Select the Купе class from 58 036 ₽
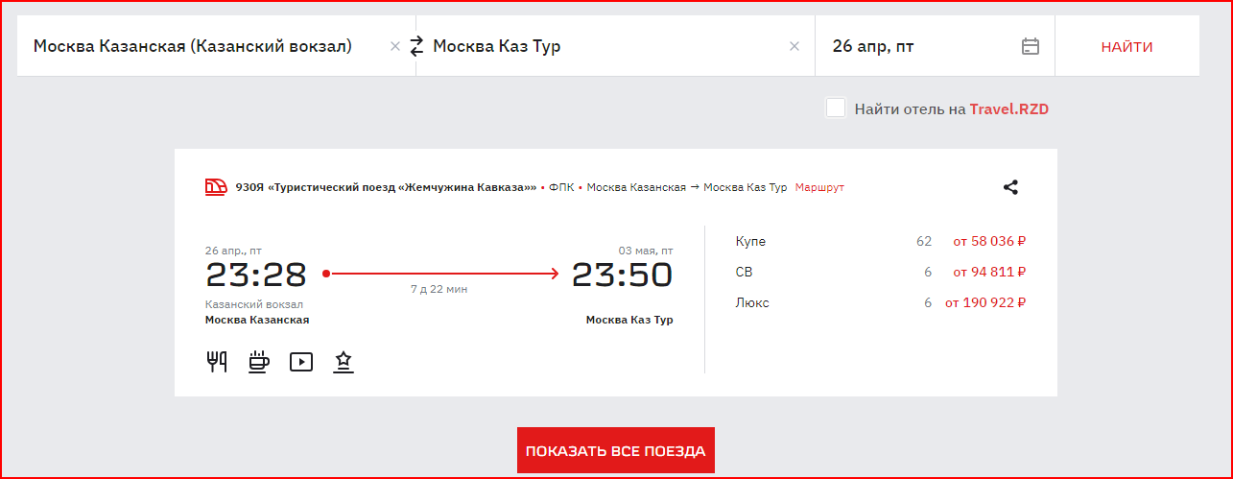This screenshot has width=1233, height=479. pos(881,241)
